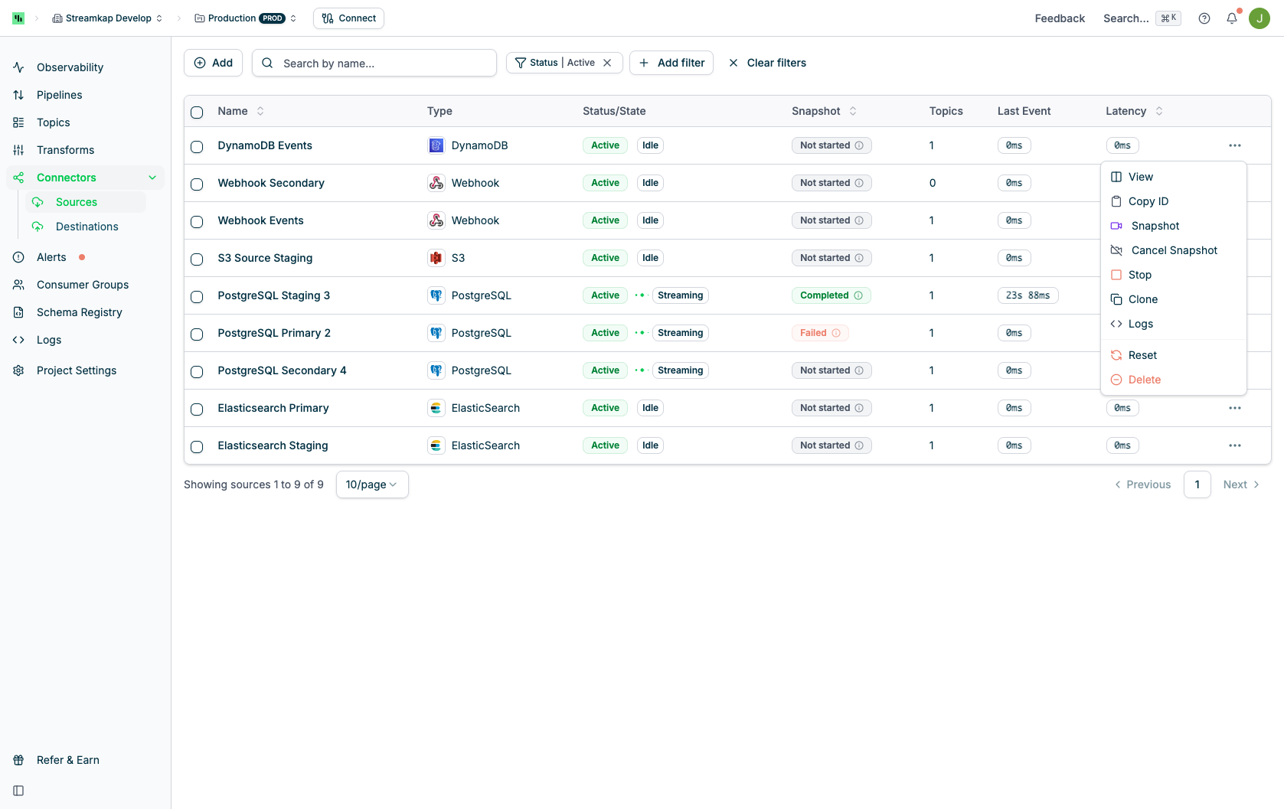Choose Clone from the context menu
Viewport: 1284px width, 809px height.
click(x=1143, y=299)
